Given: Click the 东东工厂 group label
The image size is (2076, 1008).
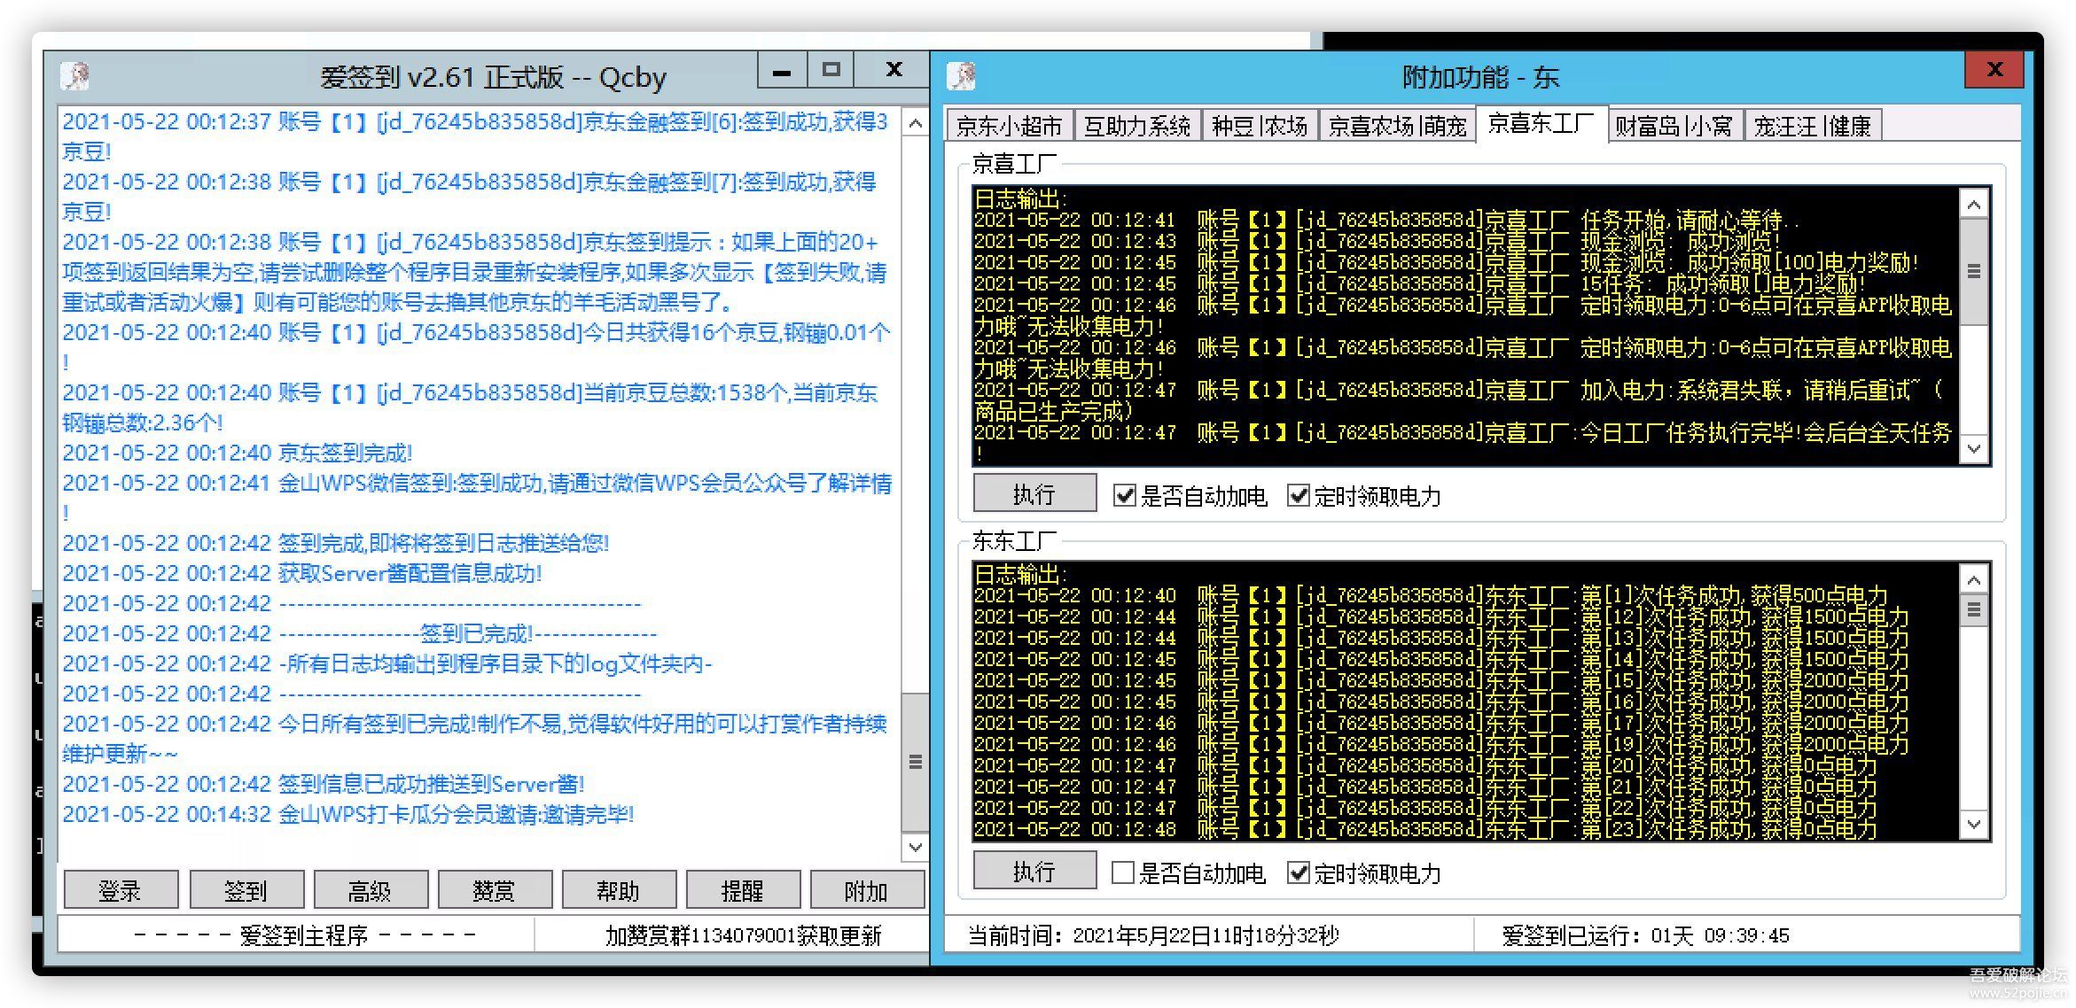Looking at the screenshot, I should coord(1014,540).
